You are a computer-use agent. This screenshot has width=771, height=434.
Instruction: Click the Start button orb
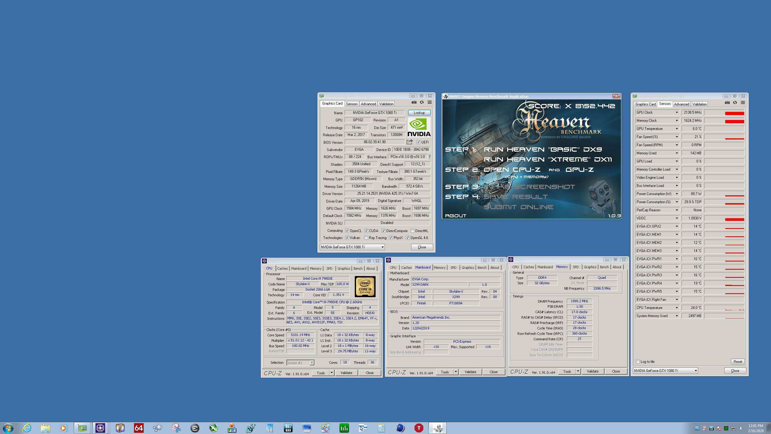point(8,428)
